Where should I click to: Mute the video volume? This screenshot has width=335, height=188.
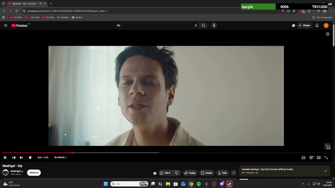30,157
